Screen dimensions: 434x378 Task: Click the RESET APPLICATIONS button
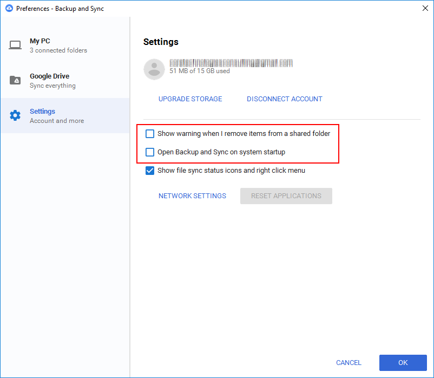(286, 196)
